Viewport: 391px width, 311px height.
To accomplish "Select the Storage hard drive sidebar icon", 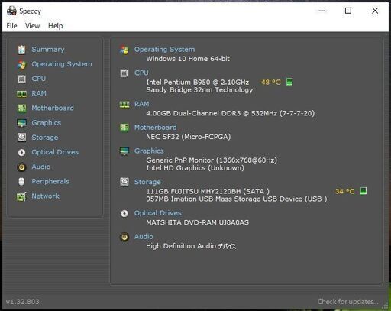I will 21,138.
